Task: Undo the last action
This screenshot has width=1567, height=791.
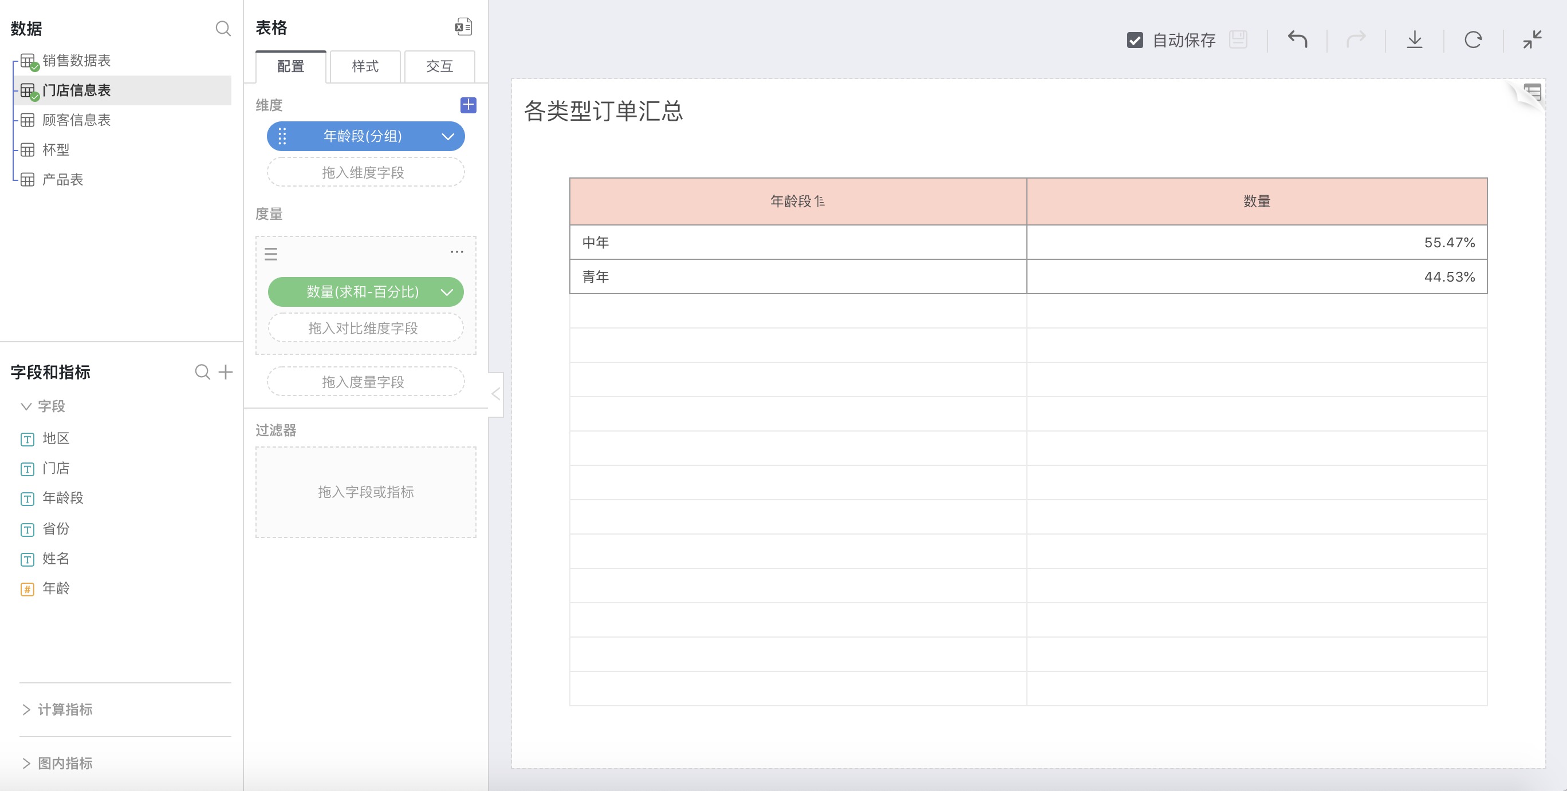Action: (1297, 39)
